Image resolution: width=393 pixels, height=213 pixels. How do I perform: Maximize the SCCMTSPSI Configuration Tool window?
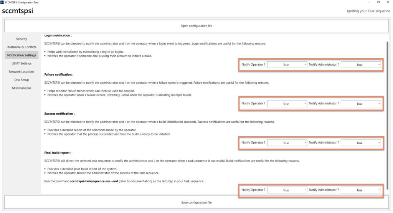coord(378,2)
